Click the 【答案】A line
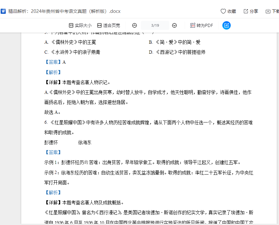 55,62
